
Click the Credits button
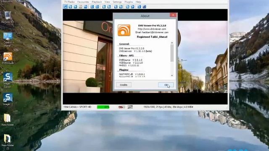point(124,85)
